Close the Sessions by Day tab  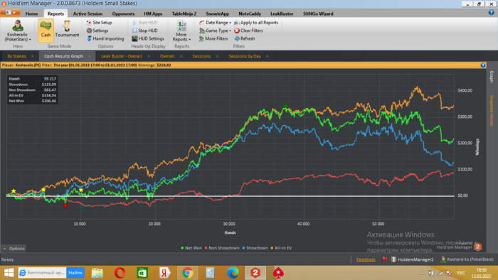click(x=267, y=56)
